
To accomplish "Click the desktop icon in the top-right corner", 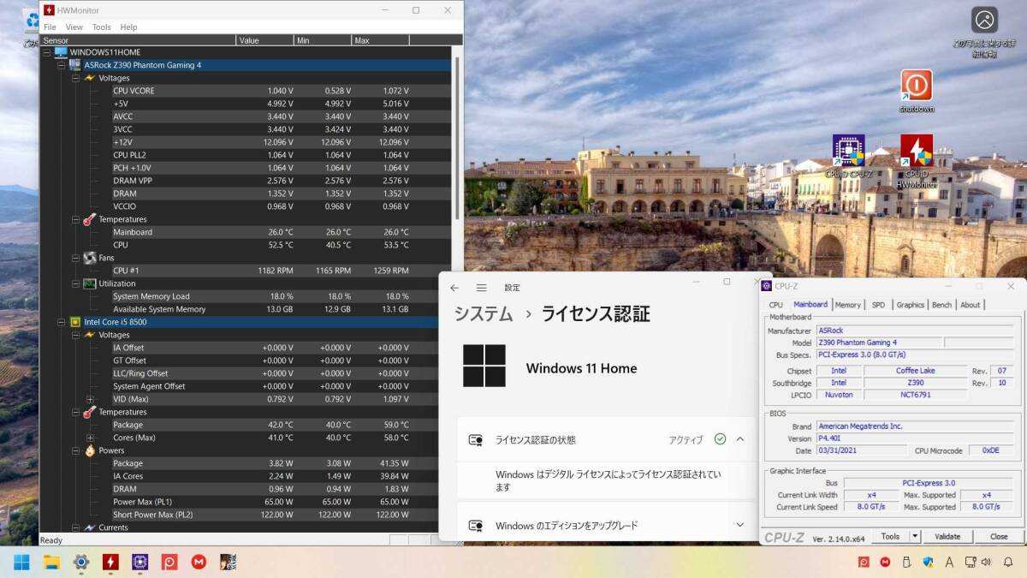I will pyautogui.click(x=984, y=33).
